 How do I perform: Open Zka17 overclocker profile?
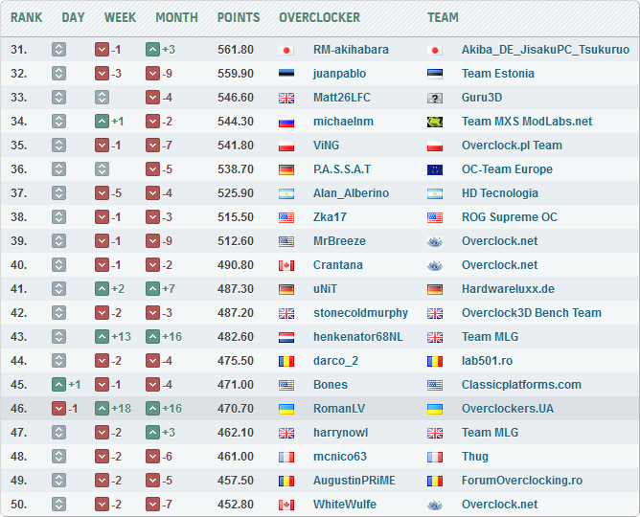pyautogui.click(x=330, y=217)
